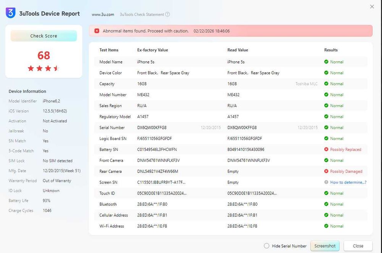This screenshot has height=253, width=382.
Task: Click the red star rating icons
Action: click(x=44, y=68)
